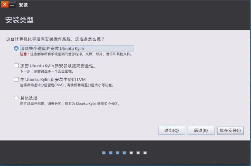Click the orange close X icon

pyautogui.click(x=4, y=5)
